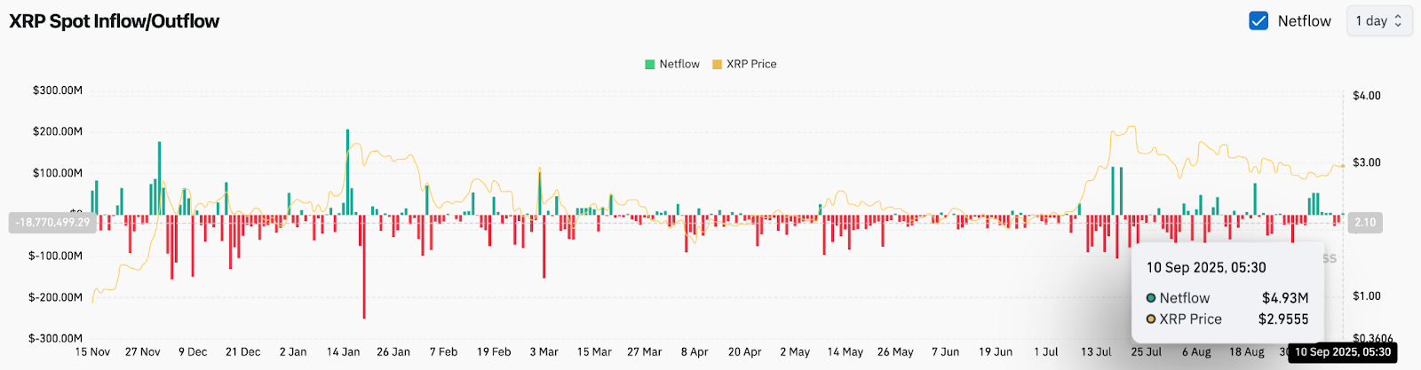Toggle Netflow series in chart legend

pyautogui.click(x=672, y=64)
